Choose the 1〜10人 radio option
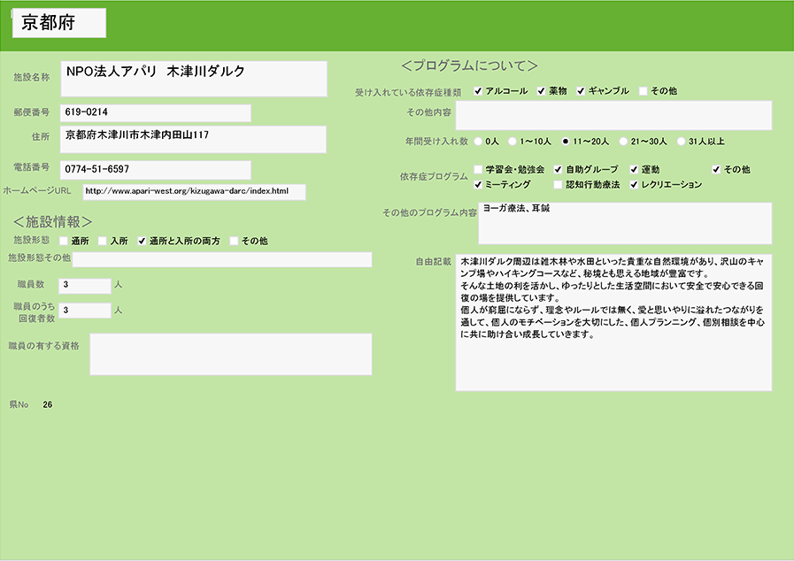 point(513,141)
